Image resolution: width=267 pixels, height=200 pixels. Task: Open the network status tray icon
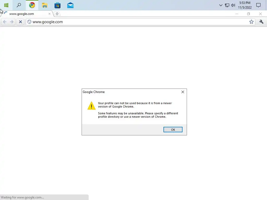(227, 5)
